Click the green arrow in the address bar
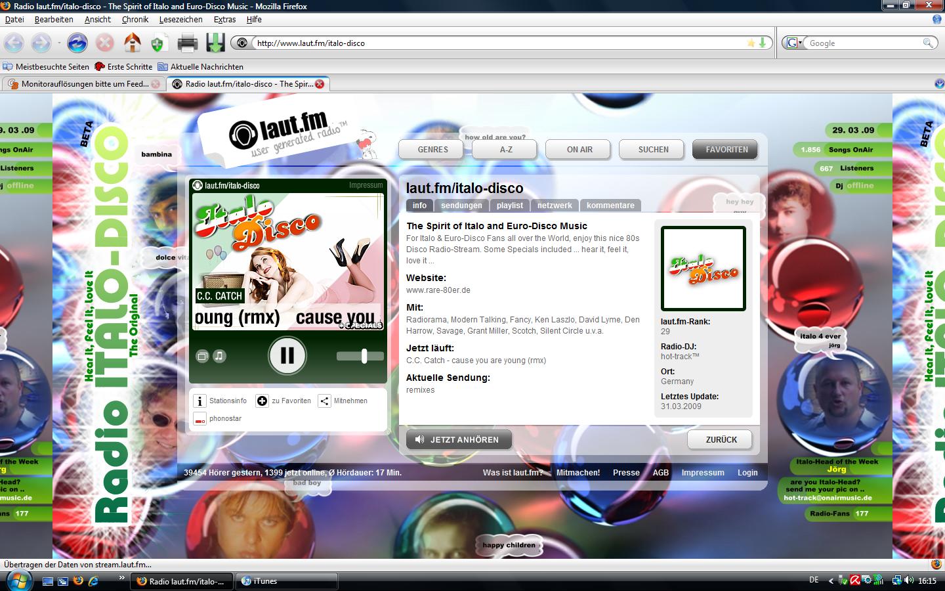 tap(763, 43)
